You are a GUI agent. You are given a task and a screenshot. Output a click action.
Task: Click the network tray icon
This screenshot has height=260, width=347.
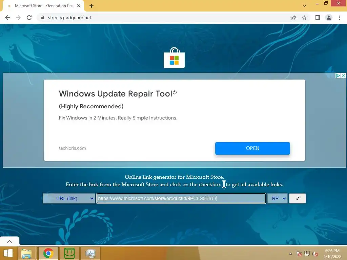point(307,254)
